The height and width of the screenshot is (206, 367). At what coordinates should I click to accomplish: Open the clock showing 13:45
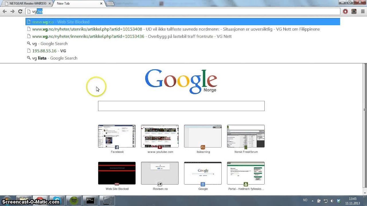[353, 201]
